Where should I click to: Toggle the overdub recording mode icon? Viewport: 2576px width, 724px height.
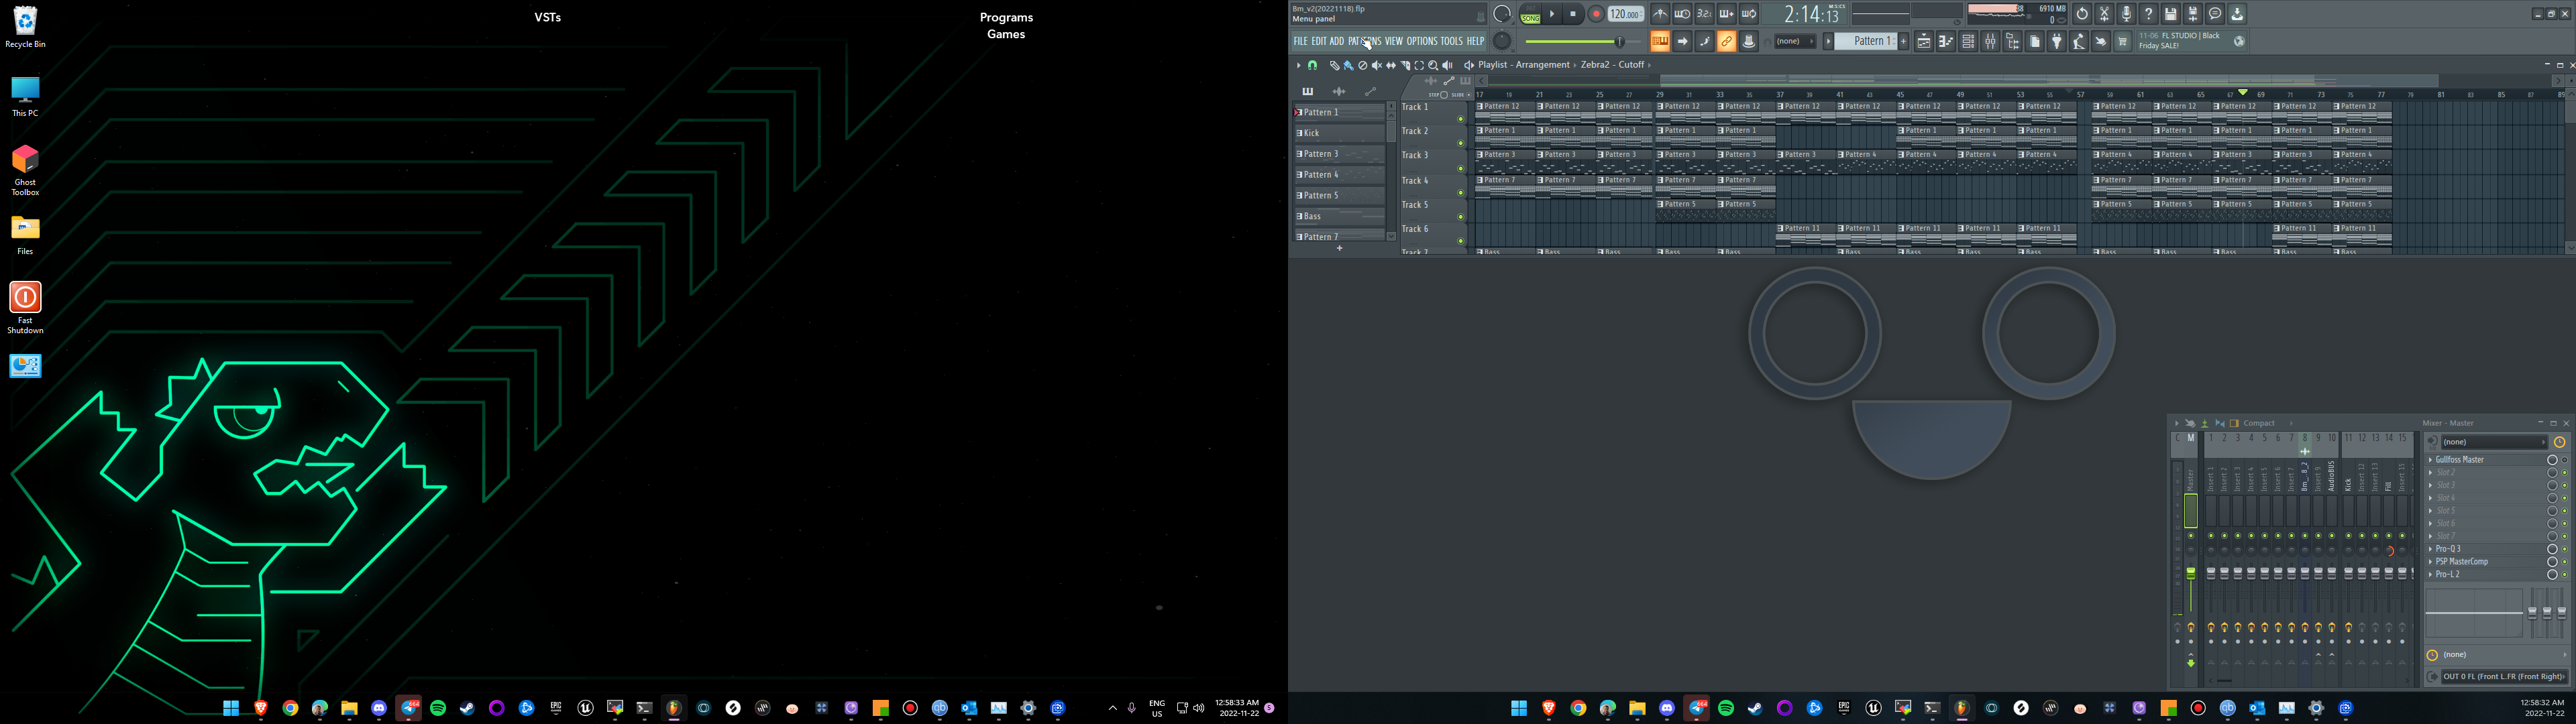coord(1726,14)
